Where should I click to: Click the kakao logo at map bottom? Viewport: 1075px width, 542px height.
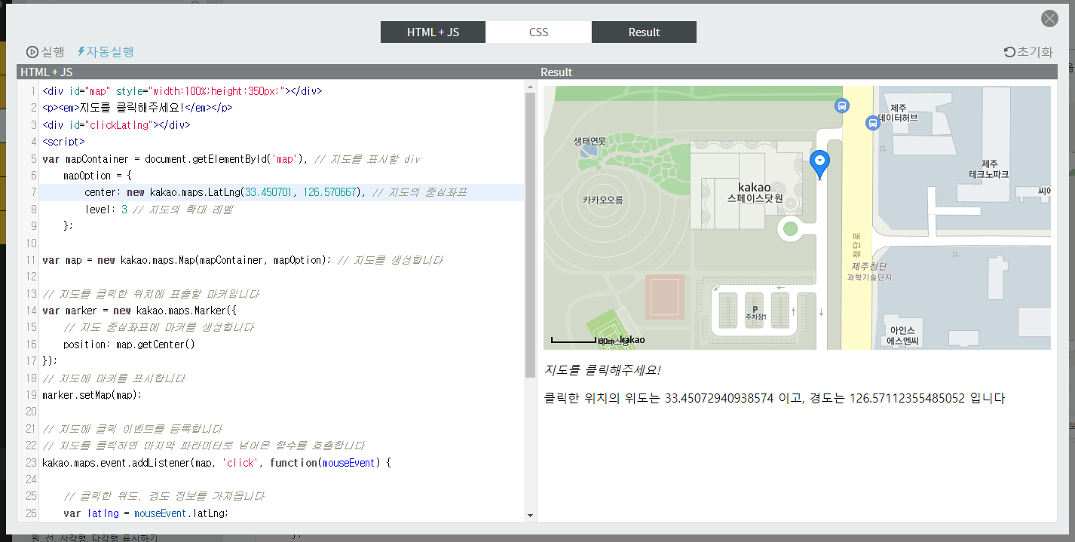[x=632, y=340]
